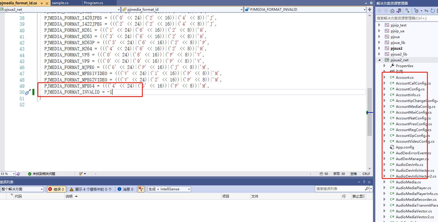Open the '整个解决方案' scope dropdown
This screenshot has width=438, height=222.
(x=22, y=189)
